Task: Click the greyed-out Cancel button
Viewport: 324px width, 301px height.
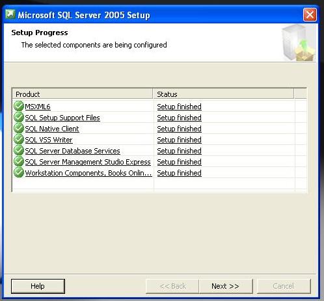Action: [284, 286]
